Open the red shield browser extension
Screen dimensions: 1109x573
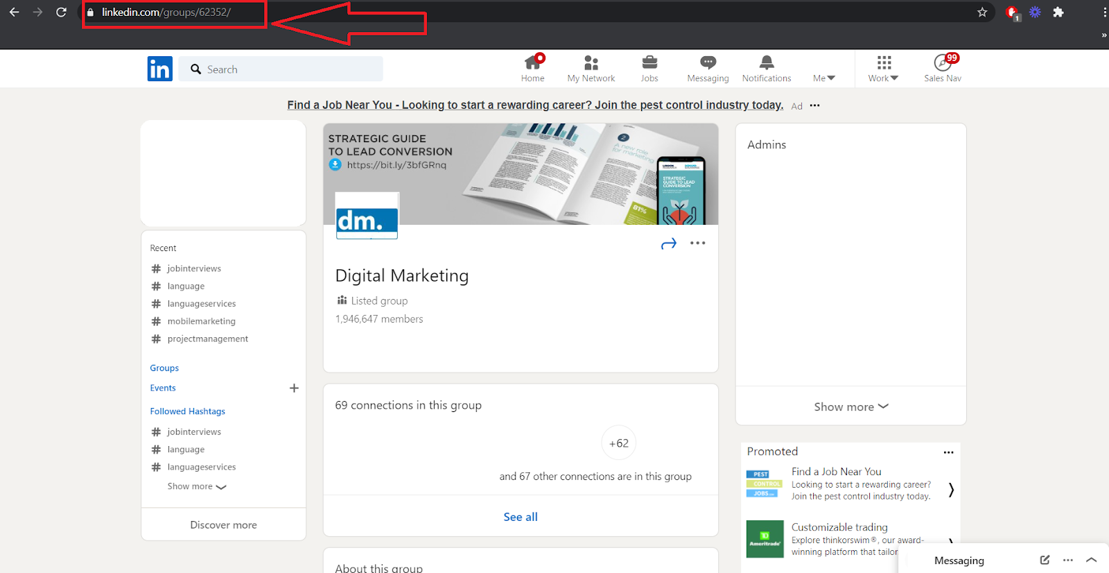1013,13
